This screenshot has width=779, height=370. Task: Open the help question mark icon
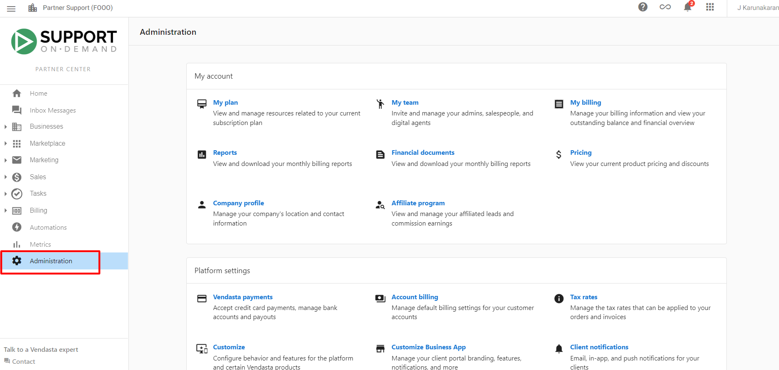643,7
